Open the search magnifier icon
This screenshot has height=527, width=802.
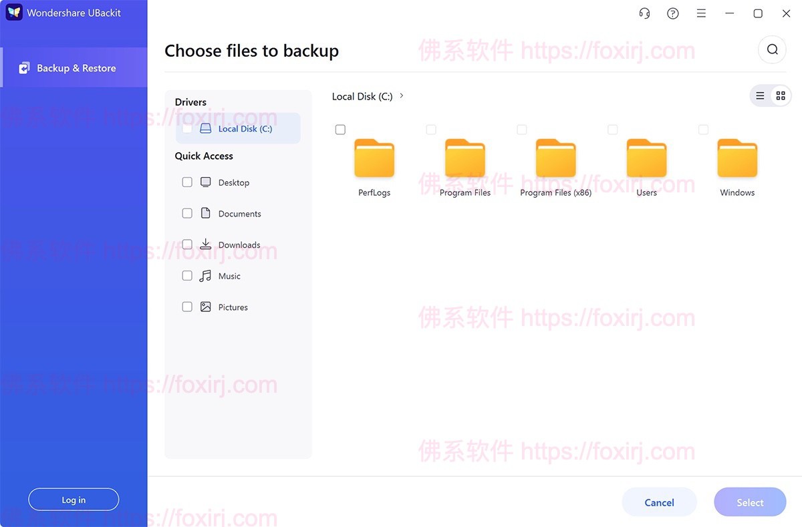(x=772, y=49)
